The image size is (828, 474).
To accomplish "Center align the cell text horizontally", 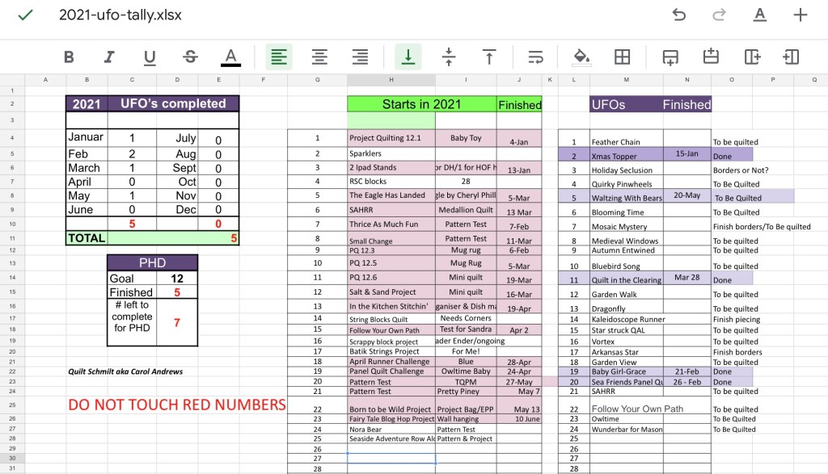I will pyautogui.click(x=319, y=57).
